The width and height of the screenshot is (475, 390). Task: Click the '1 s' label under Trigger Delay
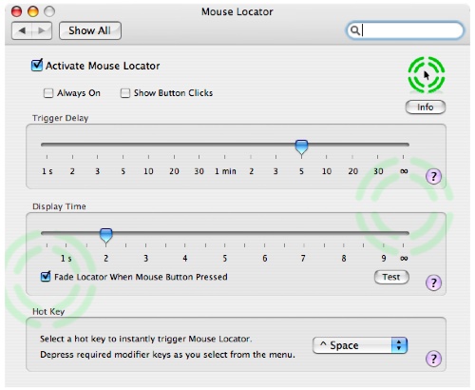click(x=47, y=171)
